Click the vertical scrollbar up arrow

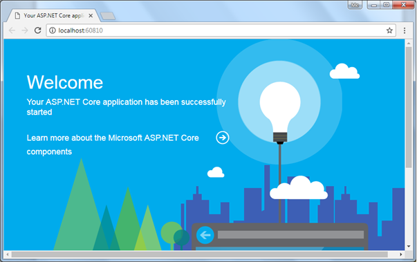[x=409, y=43]
